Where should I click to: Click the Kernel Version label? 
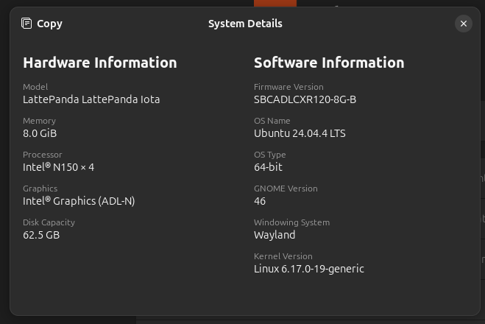[283, 256]
